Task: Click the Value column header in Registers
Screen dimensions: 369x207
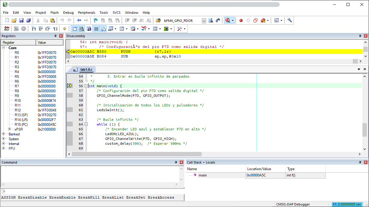Action: pyautogui.click(x=49, y=43)
